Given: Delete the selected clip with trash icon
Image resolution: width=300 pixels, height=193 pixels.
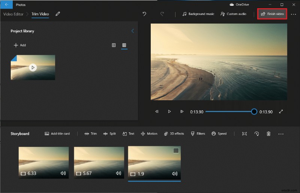Looking at the screenshot, I should [x=268, y=134].
